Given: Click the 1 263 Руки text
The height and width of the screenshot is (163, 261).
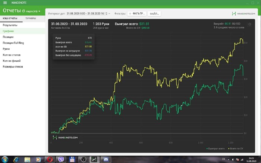Looking at the screenshot, I should [101, 24].
